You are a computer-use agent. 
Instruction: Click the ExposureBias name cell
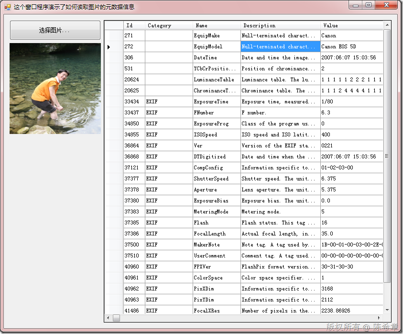click(217, 200)
